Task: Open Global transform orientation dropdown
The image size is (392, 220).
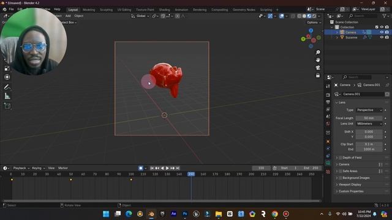Action: coord(140,16)
